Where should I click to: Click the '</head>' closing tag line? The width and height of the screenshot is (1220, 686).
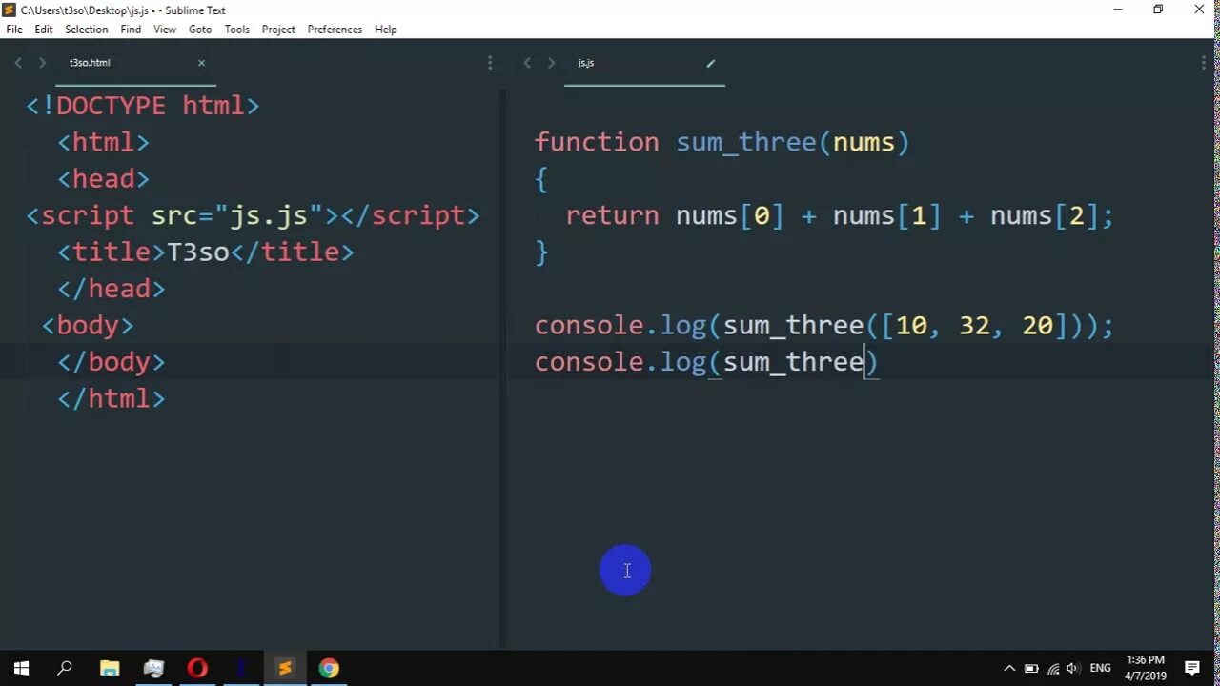(x=112, y=289)
